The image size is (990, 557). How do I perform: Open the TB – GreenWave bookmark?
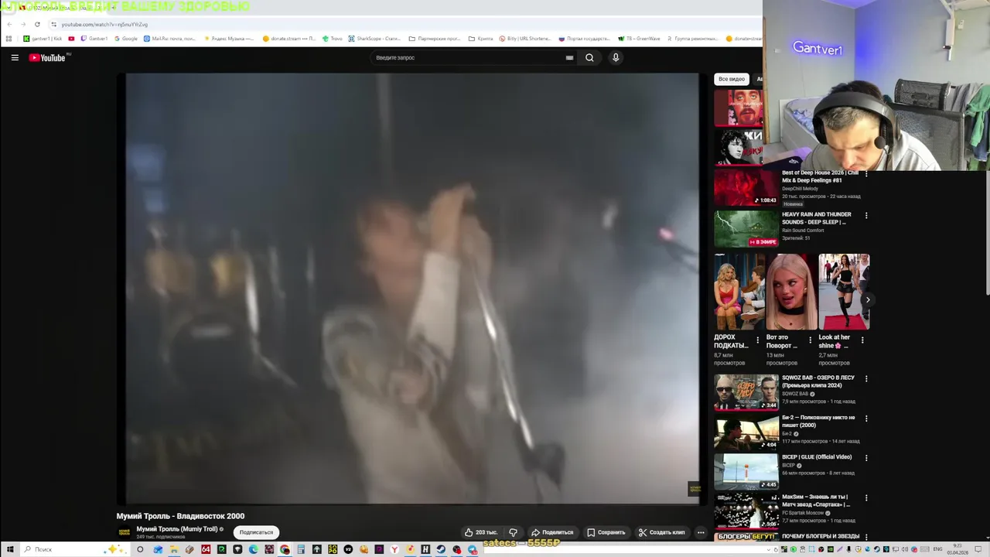point(639,39)
